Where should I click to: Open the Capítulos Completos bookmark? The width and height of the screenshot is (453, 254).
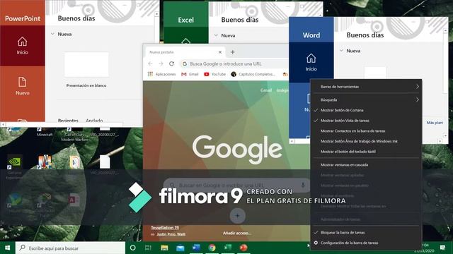click(253, 74)
